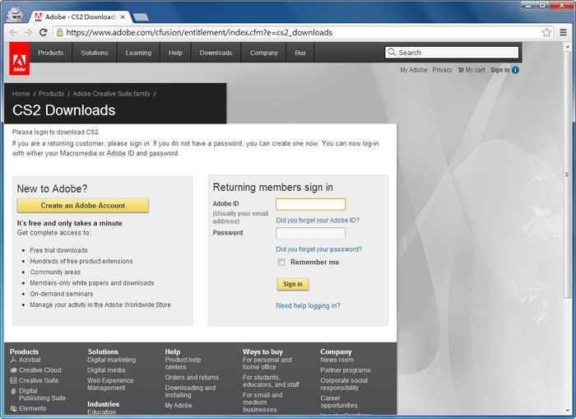Open the Buy menu
This screenshot has height=419, width=576.
[300, 53]
